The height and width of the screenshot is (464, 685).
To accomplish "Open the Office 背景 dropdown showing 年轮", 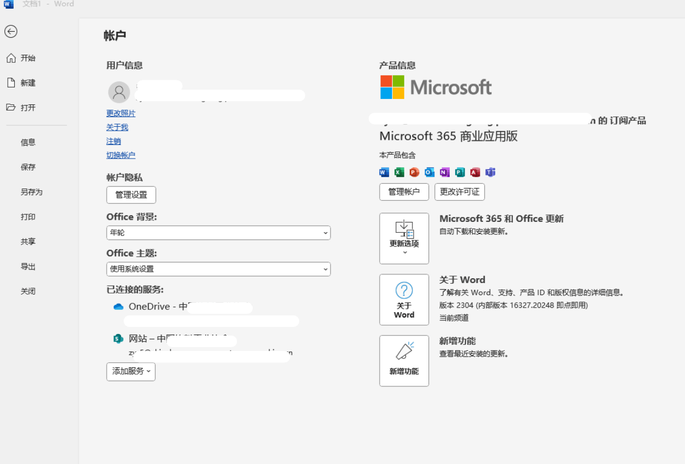I will pyautogui.click(x=218, y=233).
